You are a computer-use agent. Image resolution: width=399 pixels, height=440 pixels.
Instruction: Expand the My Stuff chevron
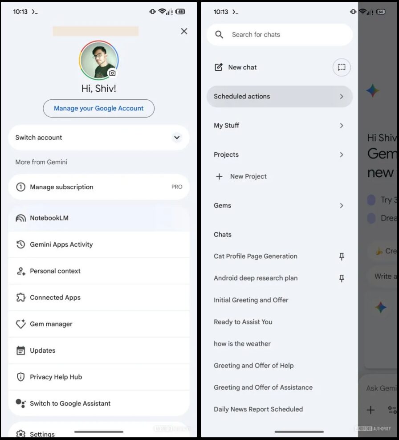[342, 126]
